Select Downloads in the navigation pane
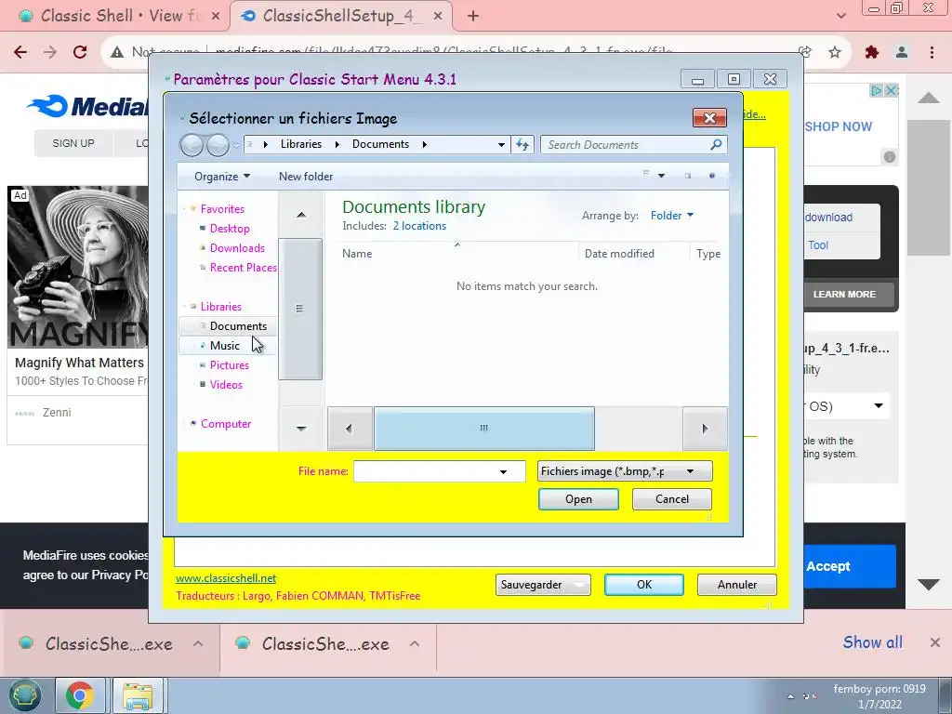The image size is (952, 714). tap(237, 247)
